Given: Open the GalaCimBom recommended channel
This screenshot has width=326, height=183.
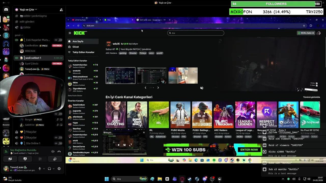Looking at the screenshot, I should (83, 106).
